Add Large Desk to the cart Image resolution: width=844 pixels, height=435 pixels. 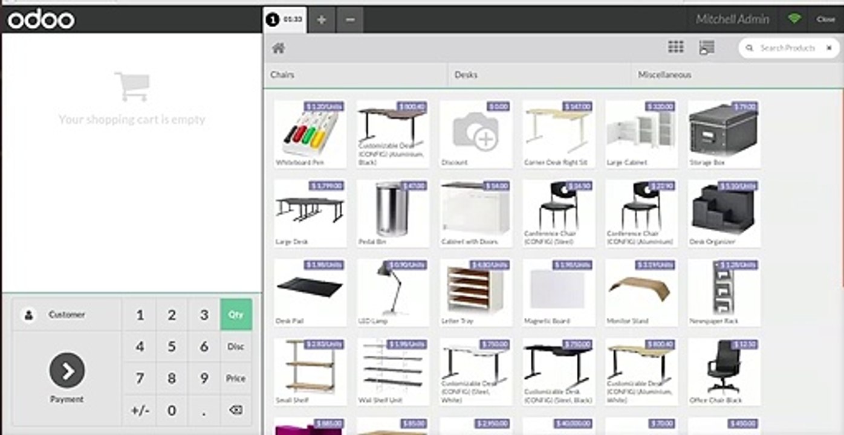(x=310, y=213)
